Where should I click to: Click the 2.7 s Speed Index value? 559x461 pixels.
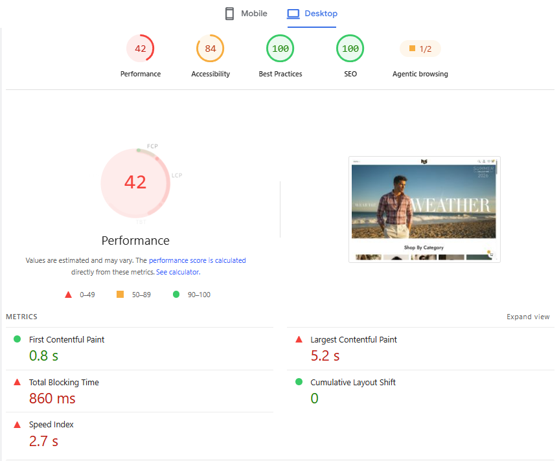[43, 442]
